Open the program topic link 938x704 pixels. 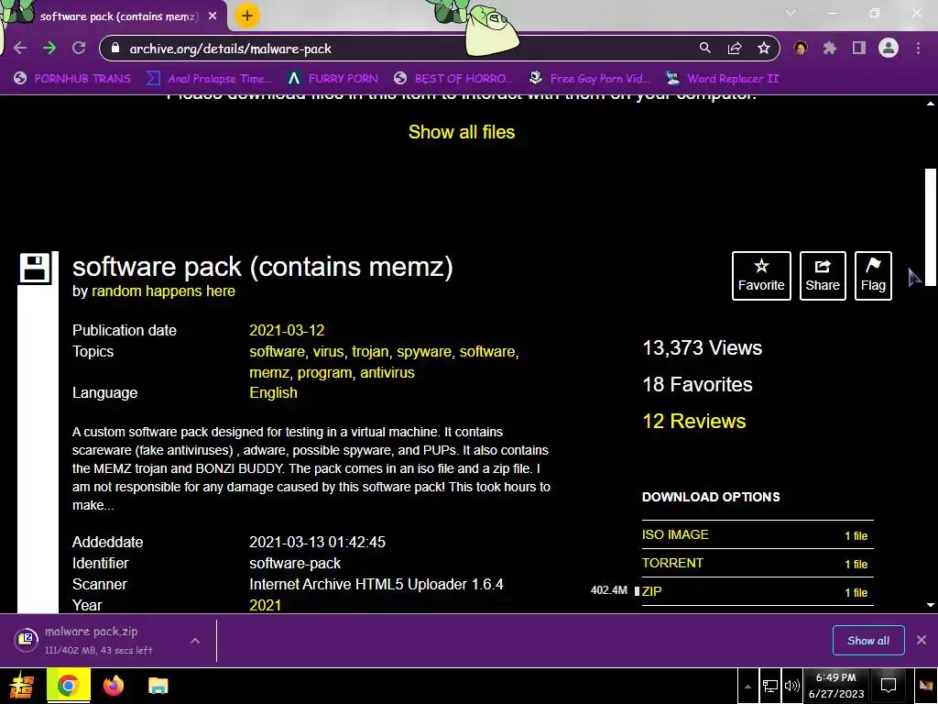[324, 372]
